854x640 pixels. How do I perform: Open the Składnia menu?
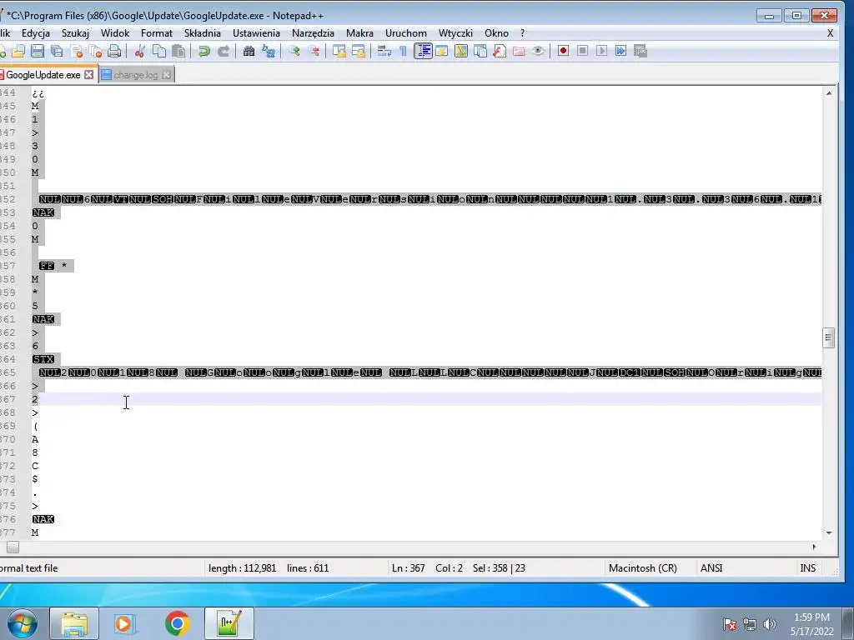click(x=203, y=33)
